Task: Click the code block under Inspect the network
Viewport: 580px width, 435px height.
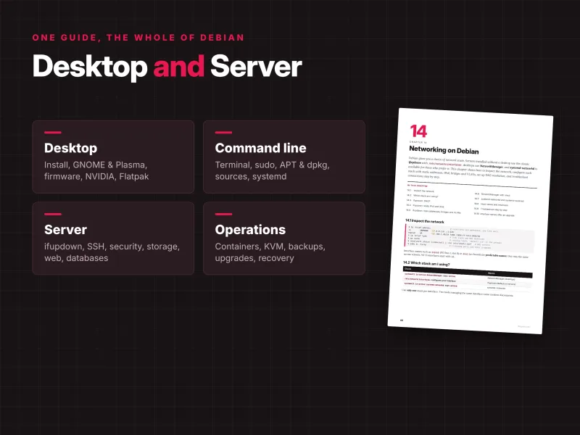Action: point(469,237)
